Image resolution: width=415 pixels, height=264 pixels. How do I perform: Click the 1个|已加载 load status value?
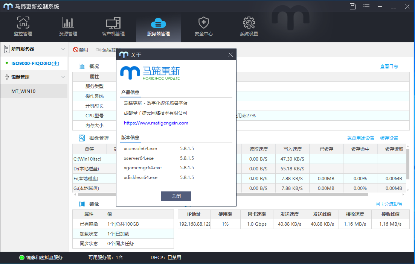point(140,234)
